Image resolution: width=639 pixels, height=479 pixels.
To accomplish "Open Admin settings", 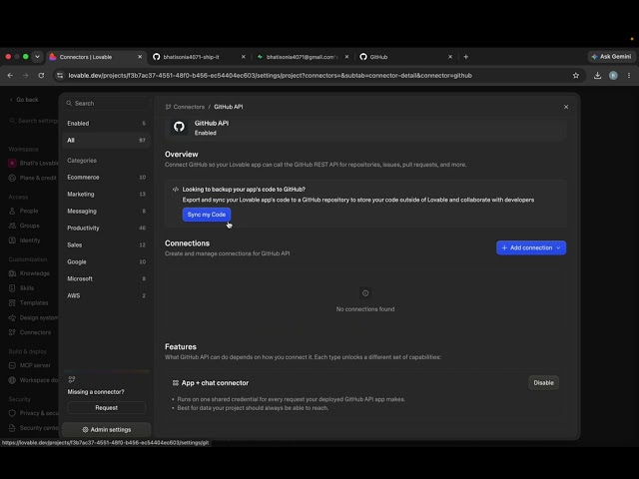I will [107, 429].
